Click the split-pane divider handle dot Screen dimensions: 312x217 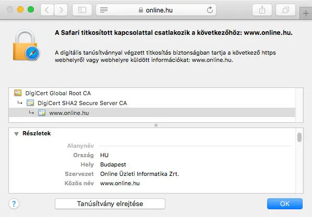156,125
